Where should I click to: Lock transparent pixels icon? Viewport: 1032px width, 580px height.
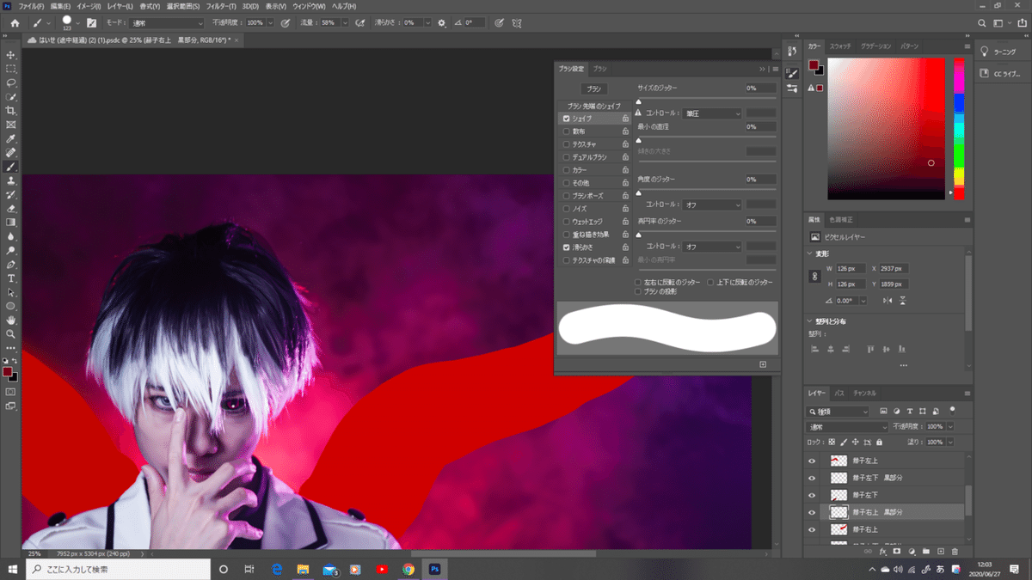(x=832, y=442)
